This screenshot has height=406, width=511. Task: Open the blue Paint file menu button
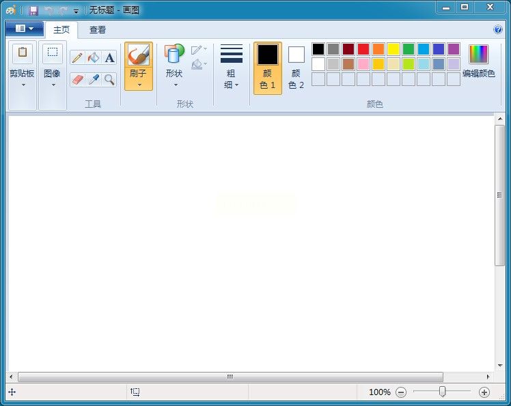(25, 29)
